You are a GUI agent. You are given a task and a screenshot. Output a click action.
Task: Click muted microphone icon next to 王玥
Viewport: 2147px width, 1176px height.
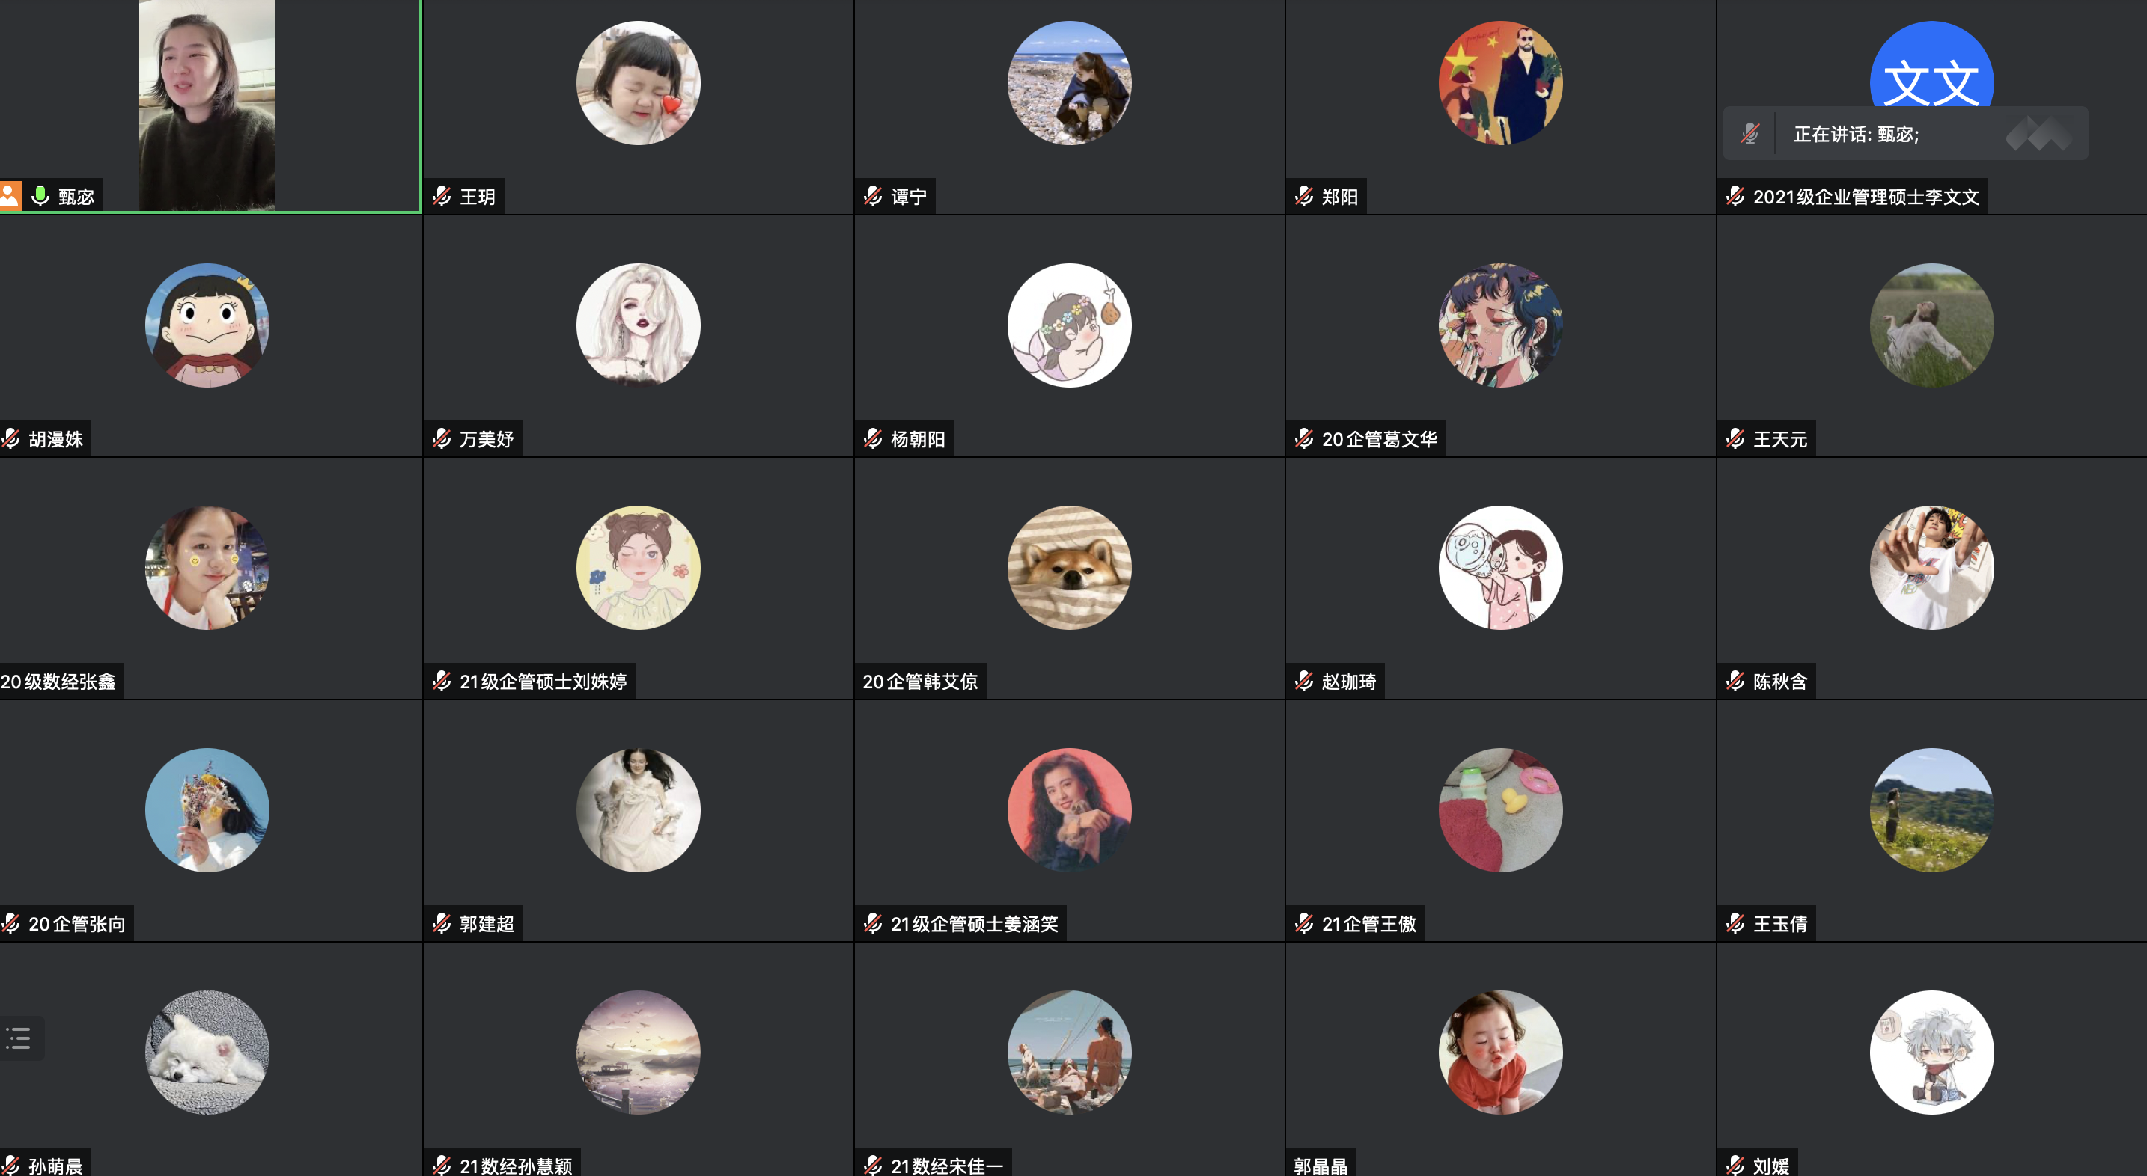click(442, 197)
